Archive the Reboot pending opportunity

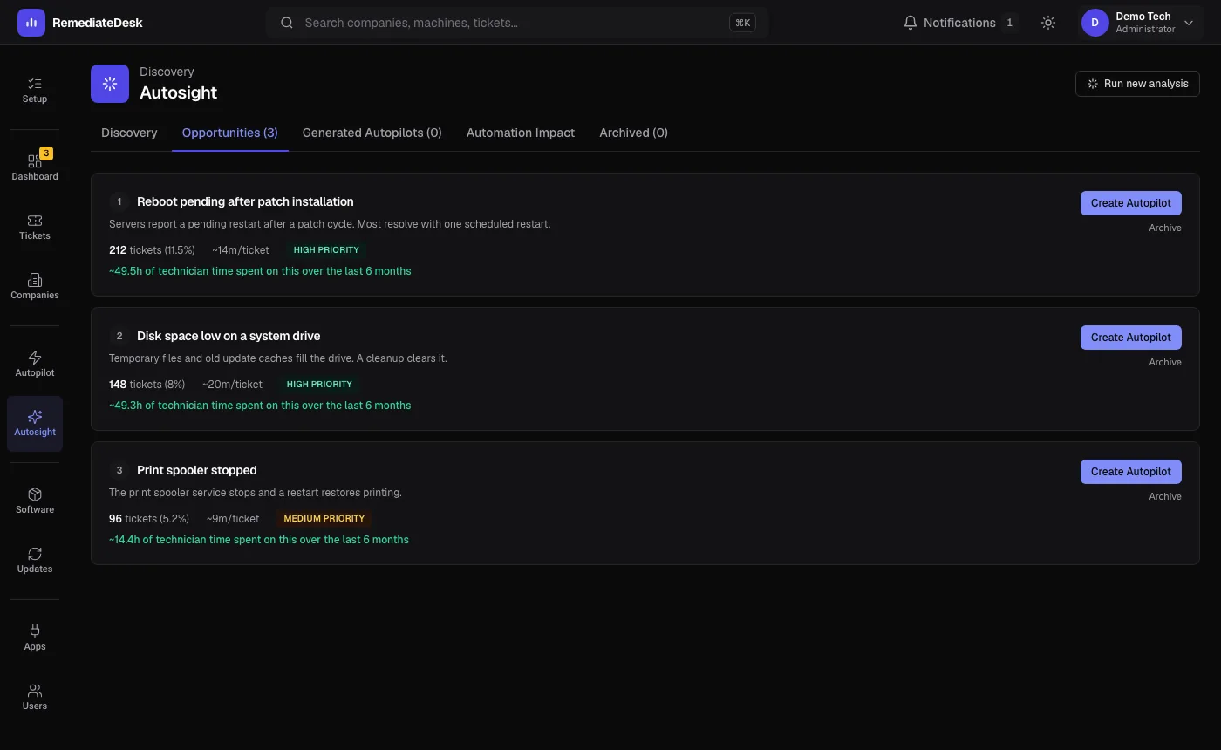(1165, 228)
